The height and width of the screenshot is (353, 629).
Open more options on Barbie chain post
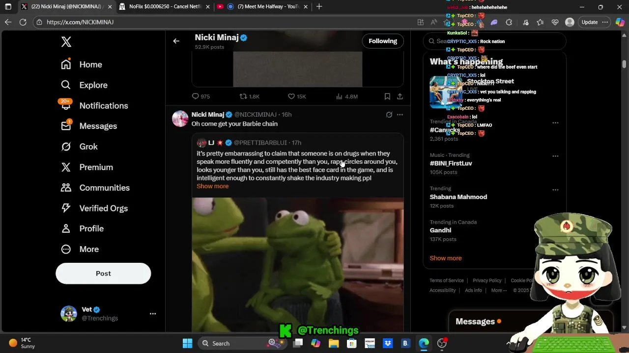(400, 115)
